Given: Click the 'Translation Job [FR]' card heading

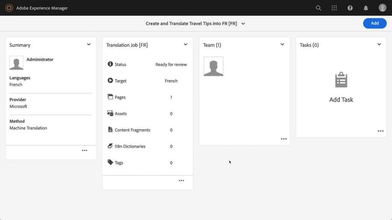Looking at the screenshot, I should point(127,45).
